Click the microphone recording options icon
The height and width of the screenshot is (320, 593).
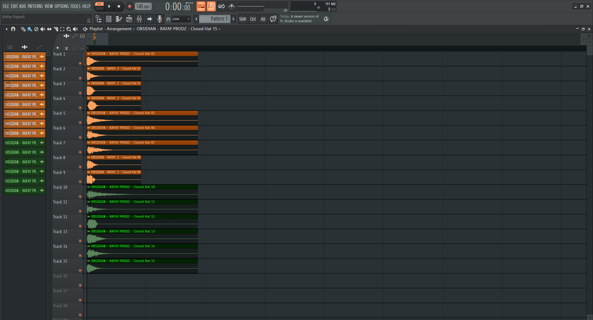(160, 19)
